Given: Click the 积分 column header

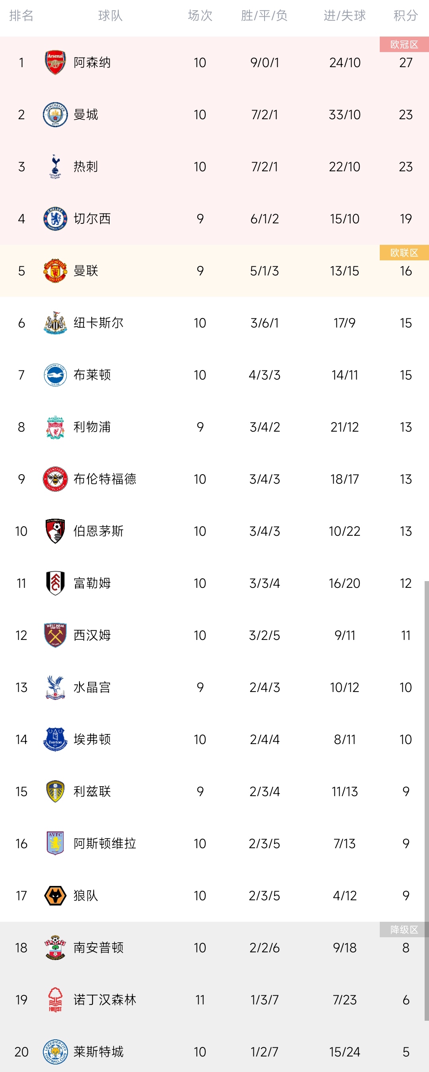Looking at the screenshot, I should (406, 16).
